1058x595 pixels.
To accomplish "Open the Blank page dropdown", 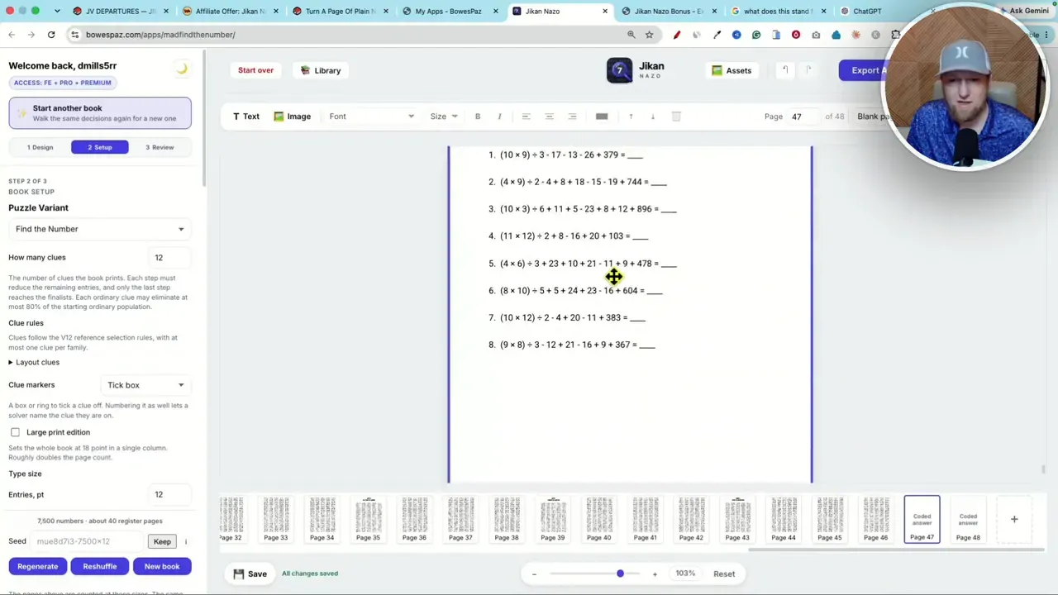I will tap(873, 117).
